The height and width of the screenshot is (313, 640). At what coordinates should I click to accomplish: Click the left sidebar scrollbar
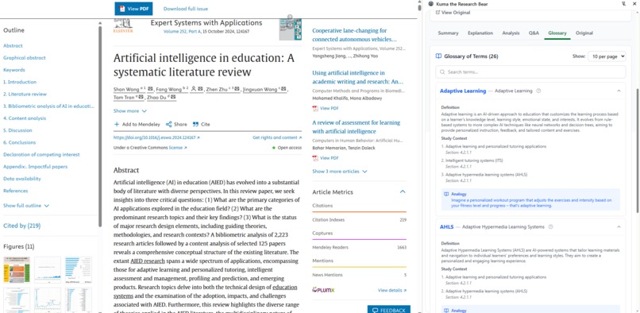pos(100,126)
